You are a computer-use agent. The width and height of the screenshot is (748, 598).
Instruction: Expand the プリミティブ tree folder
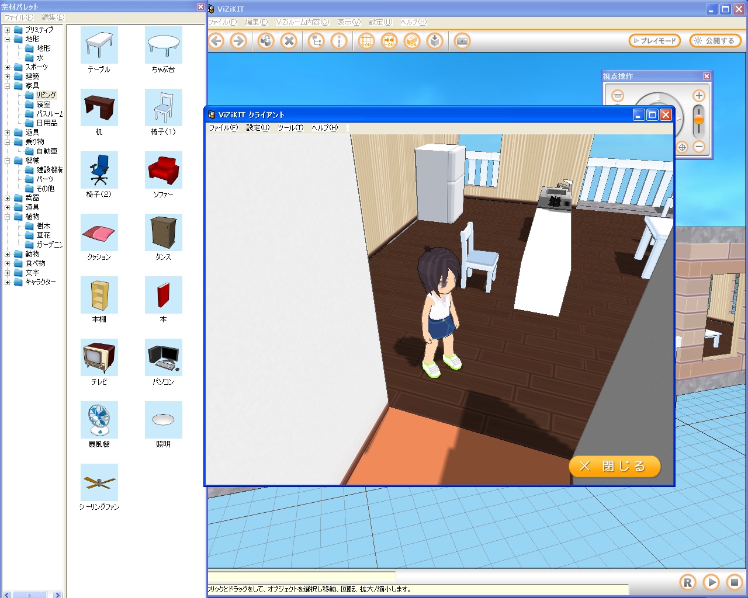pos(8,30)
